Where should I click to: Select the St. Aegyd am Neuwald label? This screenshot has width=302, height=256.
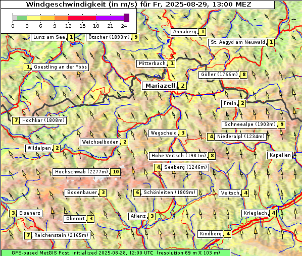pos(238,42)
